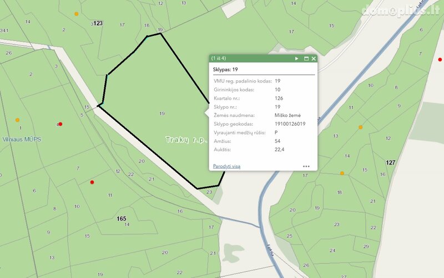Screen dimensions: 444x278
Task: Click forest block number 127
Action: [391, 162]
